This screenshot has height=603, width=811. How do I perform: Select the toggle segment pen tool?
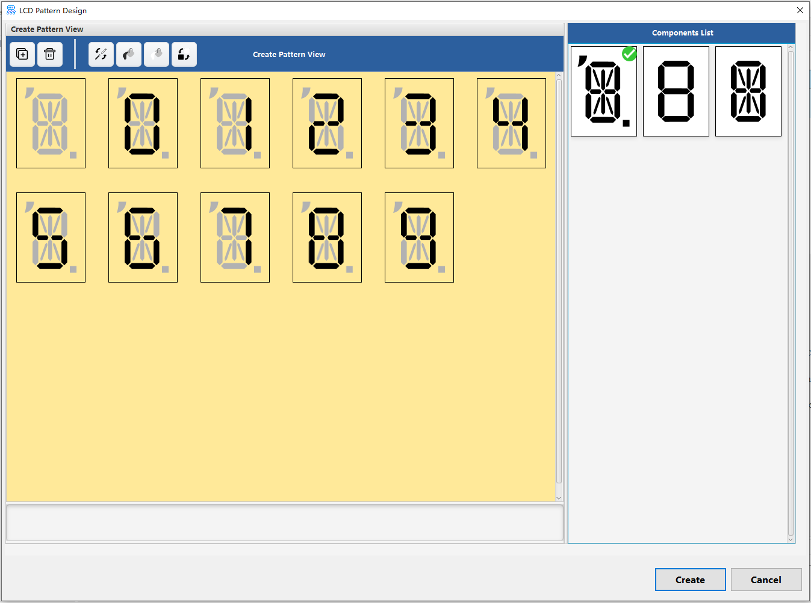click(x=101, y=55)
